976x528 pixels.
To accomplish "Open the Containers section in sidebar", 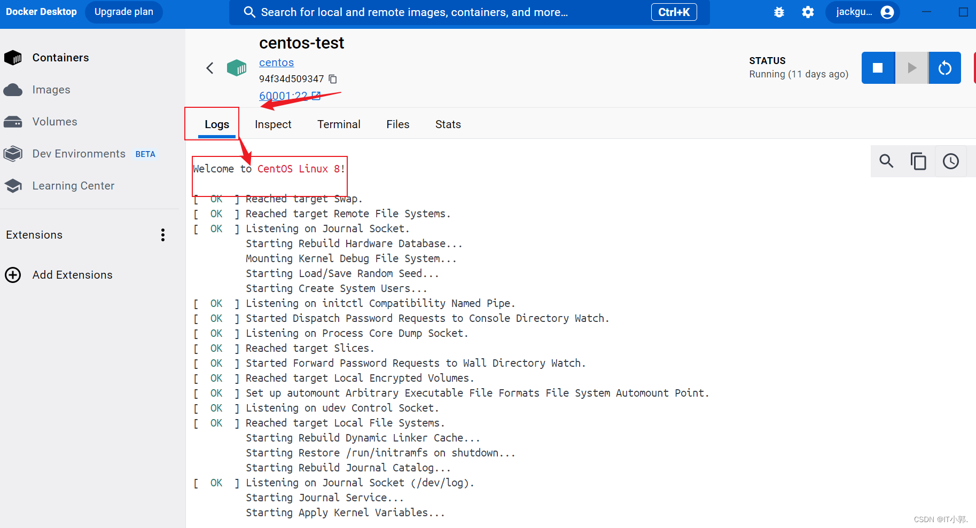I will 60,58.
